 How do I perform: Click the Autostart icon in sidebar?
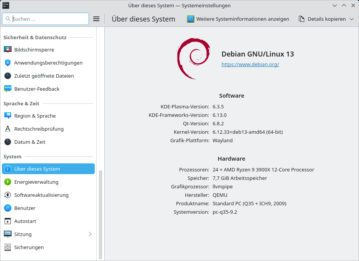pyautogui.click(x=8, y=221)
